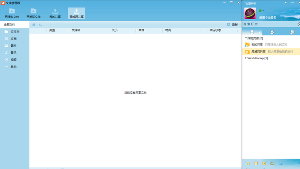Viewport: 300px width, 169px height.
Task: Click the 搜索好友 search field
Action: pos(270,24)
